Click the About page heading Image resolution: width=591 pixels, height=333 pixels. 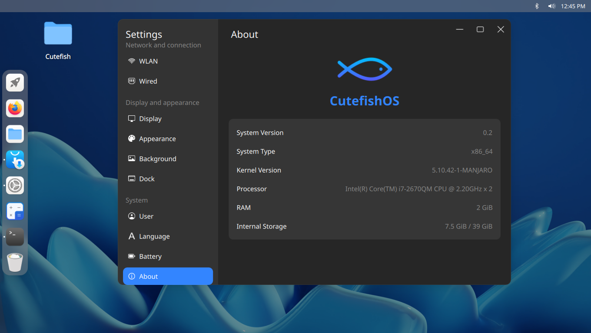(245, 35)
